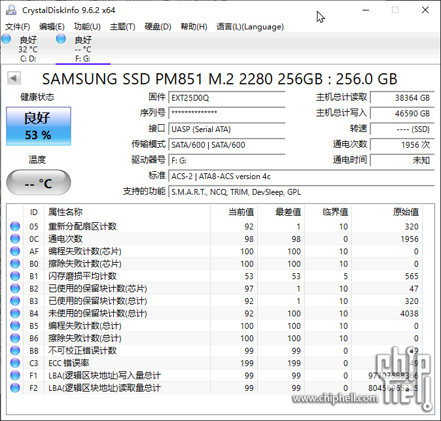Click status orb for attribute C3
The height and width of the screenshot is (421, 441).
15,363
